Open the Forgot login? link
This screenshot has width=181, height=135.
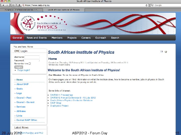click(24, 70)
